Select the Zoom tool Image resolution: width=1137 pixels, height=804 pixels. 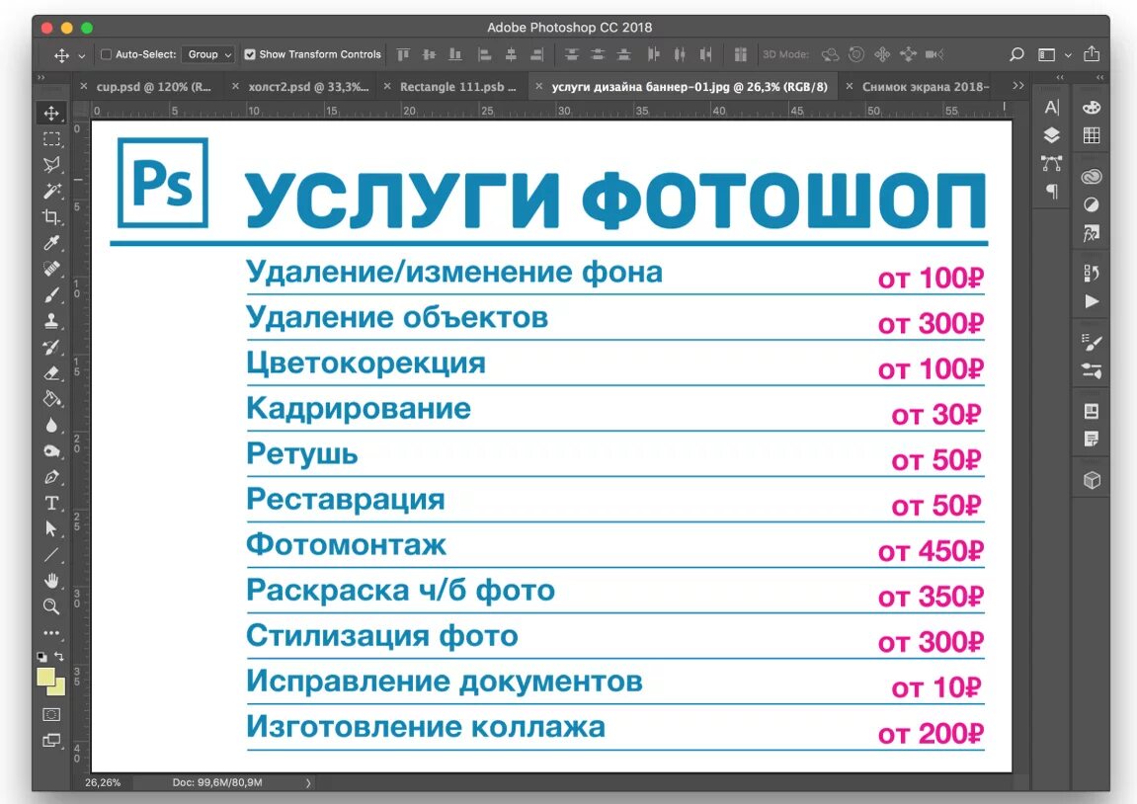tap(51, 606)
